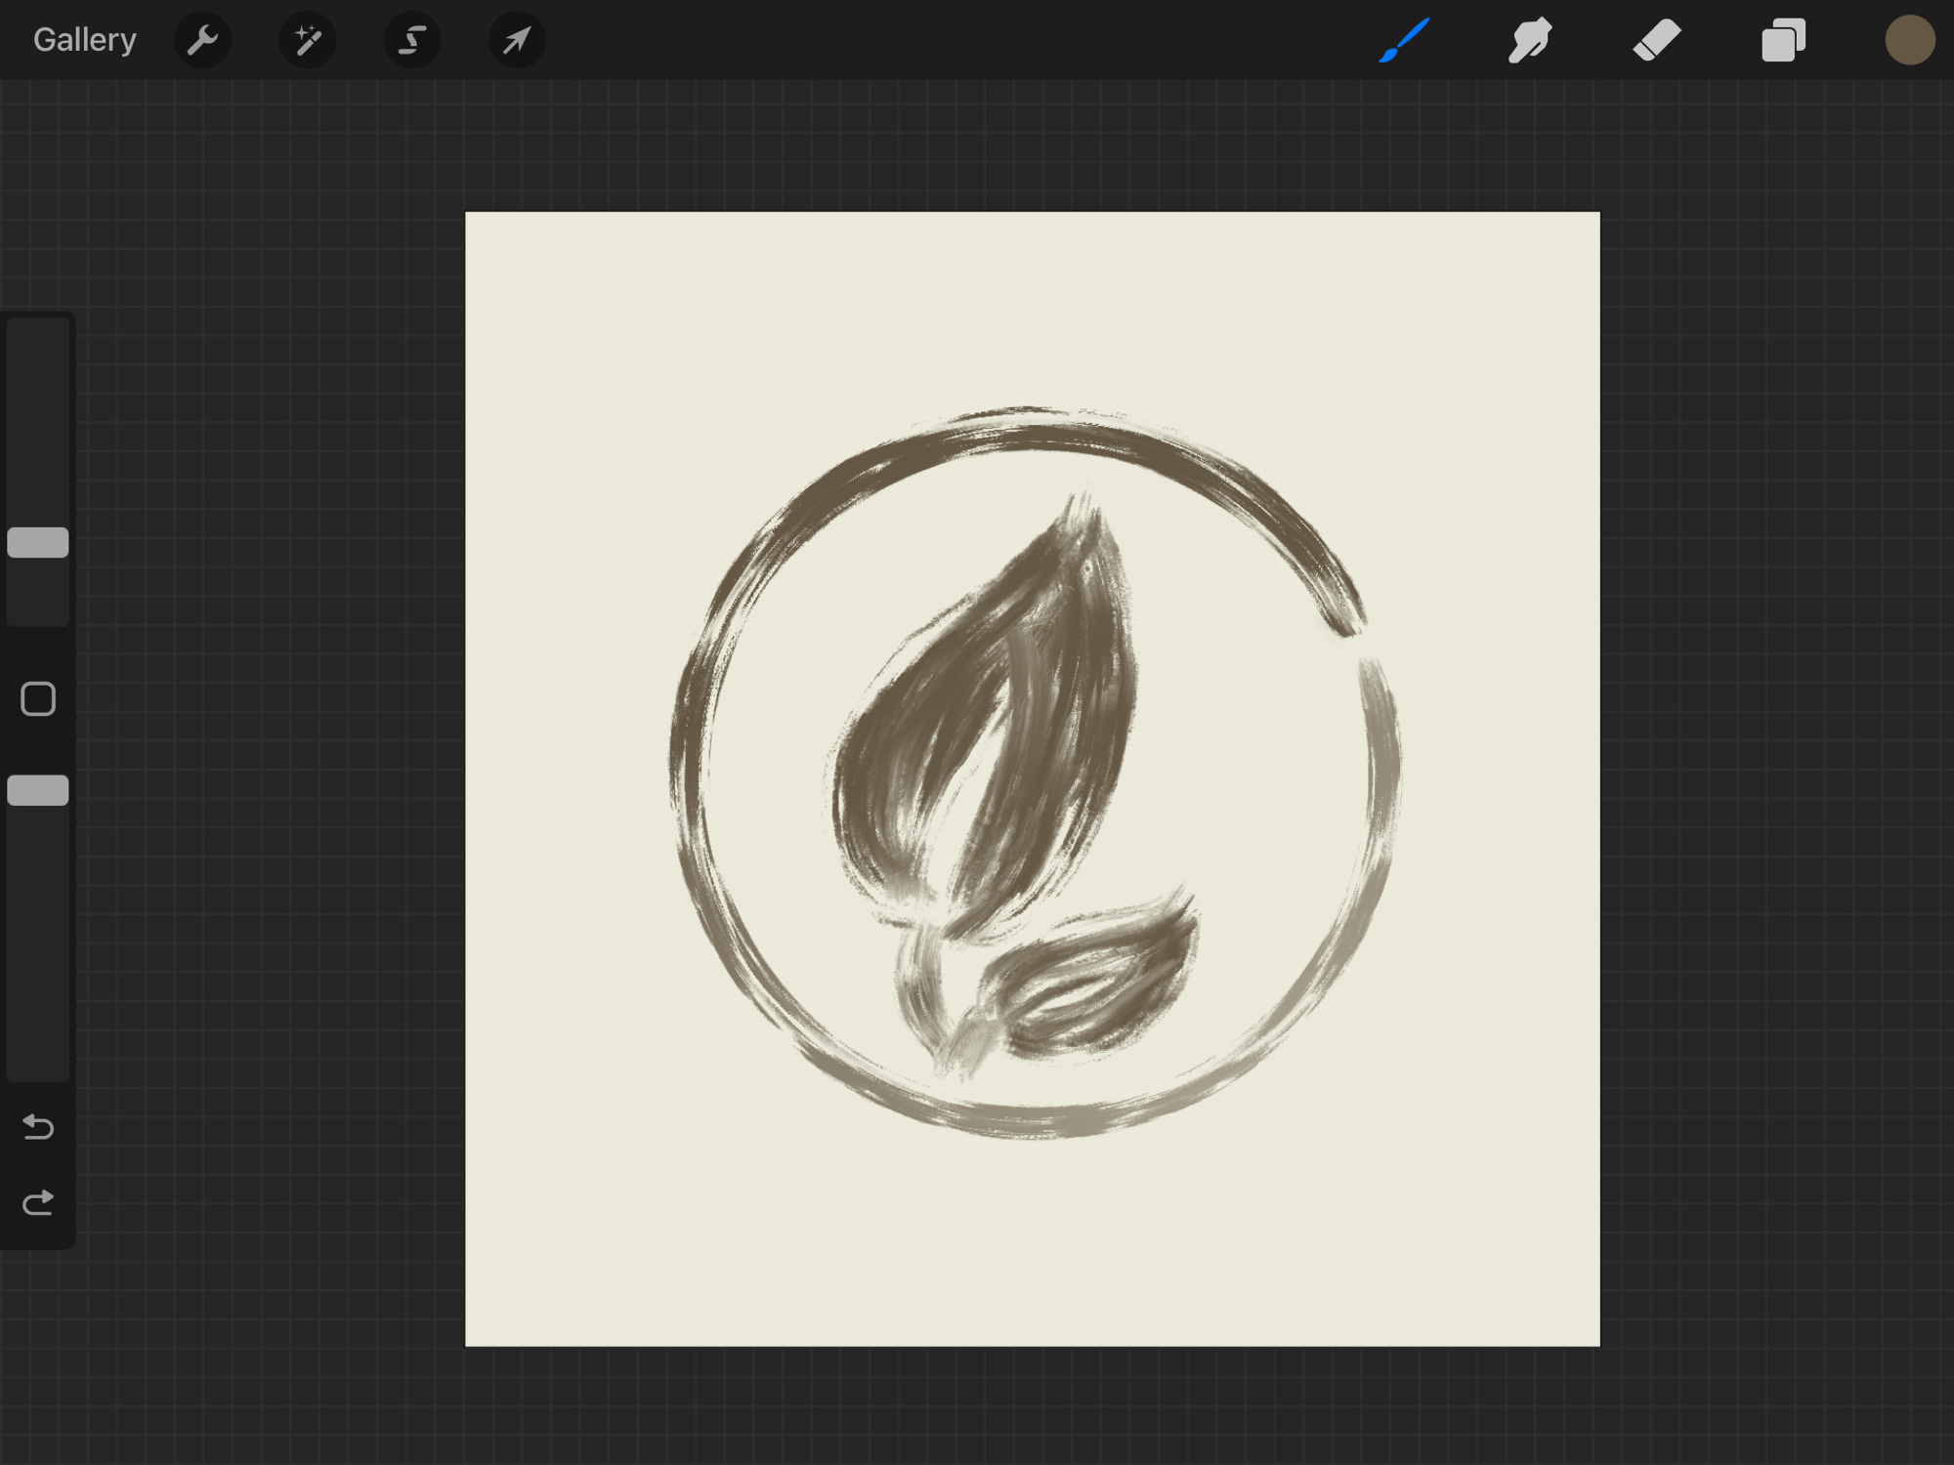Screen dimensions: 1954x1465
Task: Select the Eraser tool
Action: pyautogui.click(x=1656, y=40)
